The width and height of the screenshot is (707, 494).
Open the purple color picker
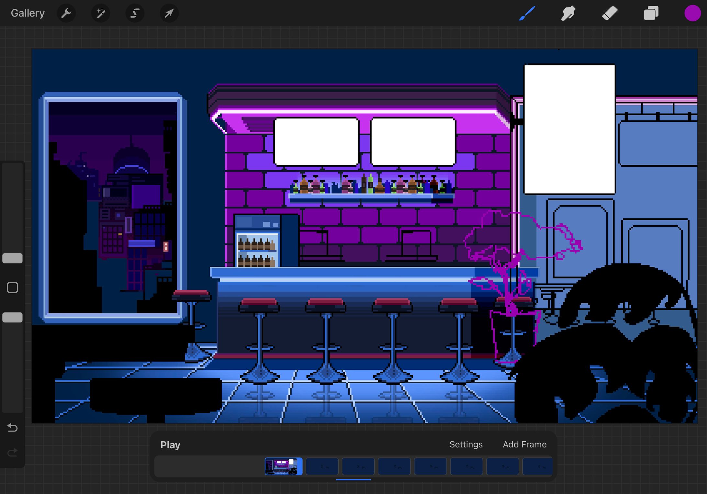pyautogui.click(x=692, y=13)
